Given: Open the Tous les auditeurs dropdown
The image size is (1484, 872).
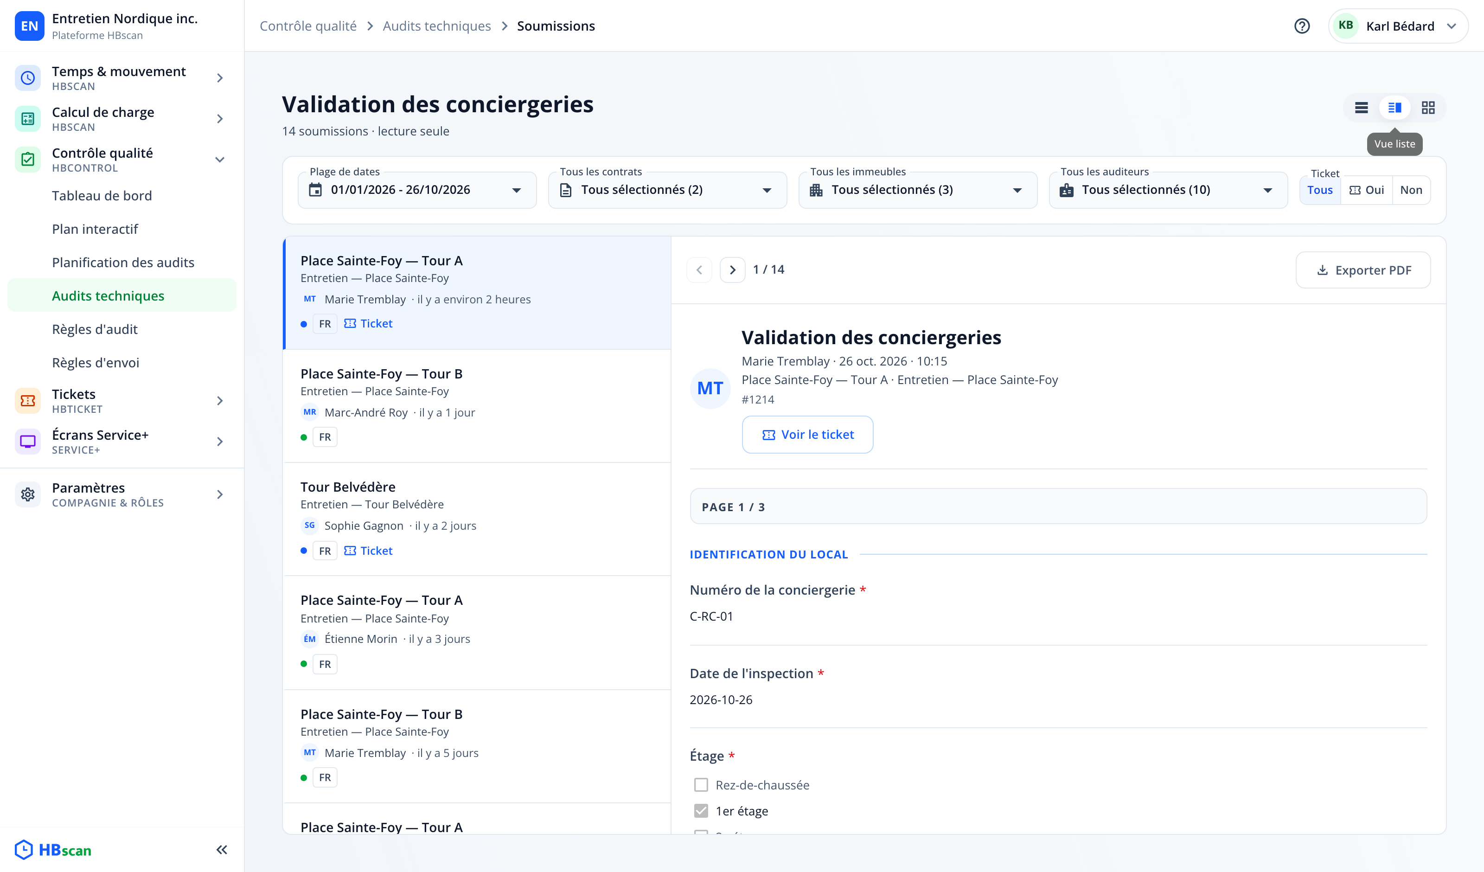Looking at the screenshot, I should click(x=1168, y=190).
